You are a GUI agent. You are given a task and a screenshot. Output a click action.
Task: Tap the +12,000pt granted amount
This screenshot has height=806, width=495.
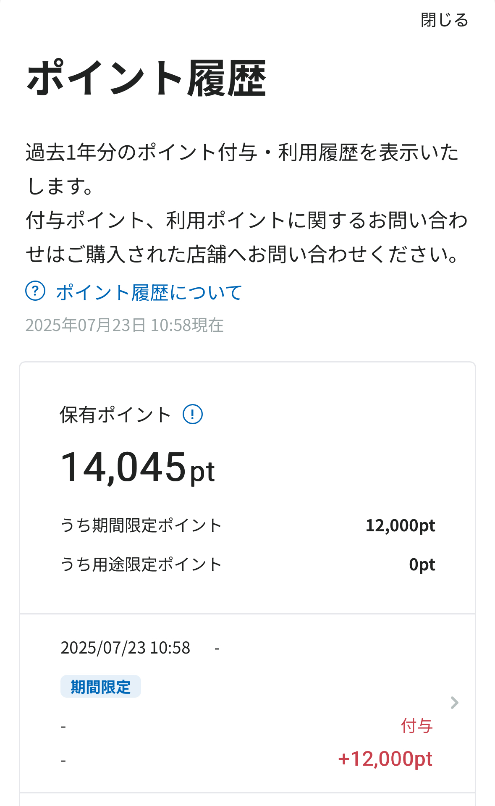[x=385, y=759]
